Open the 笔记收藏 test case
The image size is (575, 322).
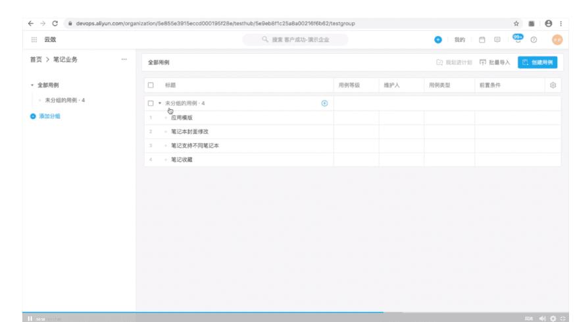tap(182, 159)
